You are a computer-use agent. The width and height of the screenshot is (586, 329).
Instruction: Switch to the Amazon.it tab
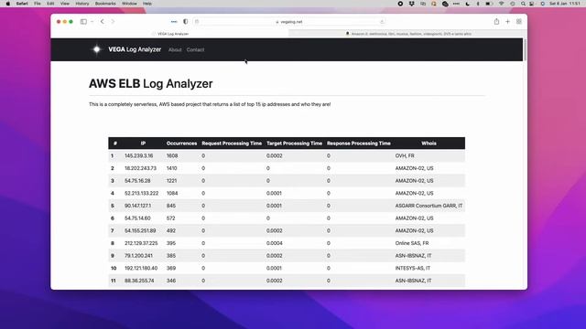click(x=407, y=34)
